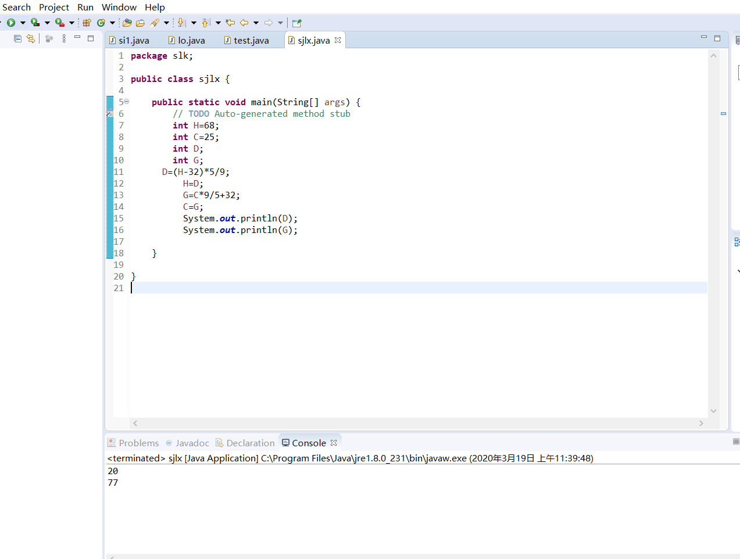The height and width of the screenshot is (559, 740).
Task: Click the editor horizontal scrollbar right arrow
Action: [701, 423]
